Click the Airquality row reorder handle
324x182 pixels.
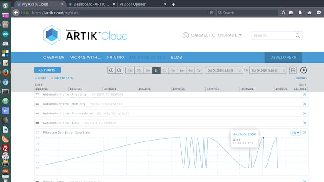pos(37,94)
